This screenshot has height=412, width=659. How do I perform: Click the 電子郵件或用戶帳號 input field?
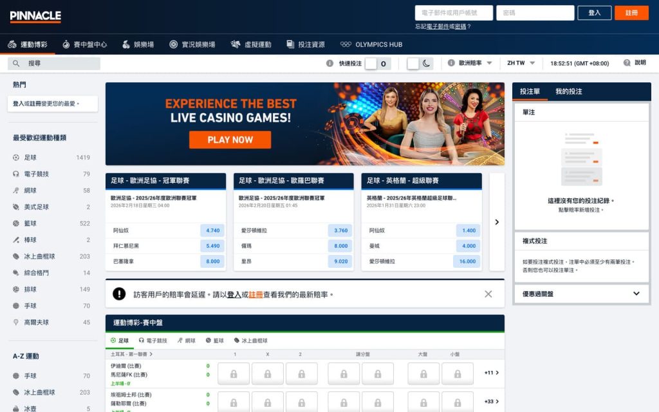(x=454, y=12)
